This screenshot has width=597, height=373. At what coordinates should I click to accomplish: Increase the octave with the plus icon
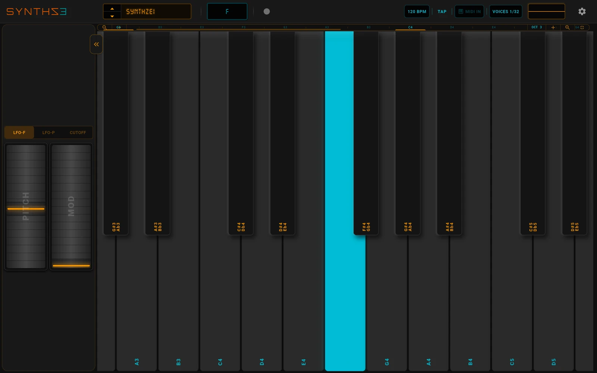point(553,27)
